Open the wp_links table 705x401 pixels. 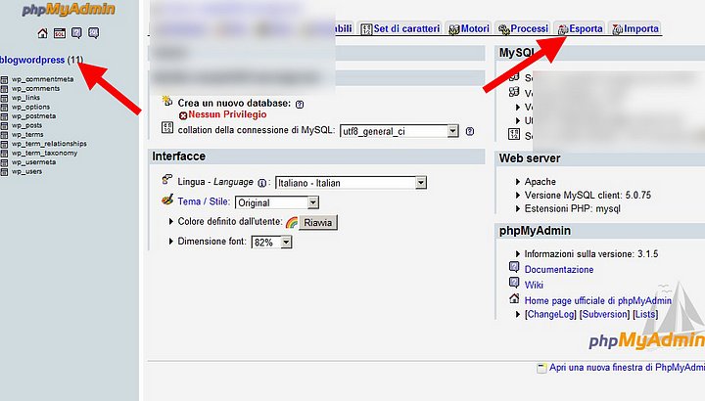(x=25, y=98)
